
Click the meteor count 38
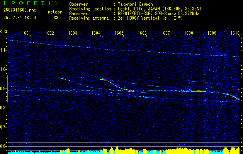(x=56, y=18)
